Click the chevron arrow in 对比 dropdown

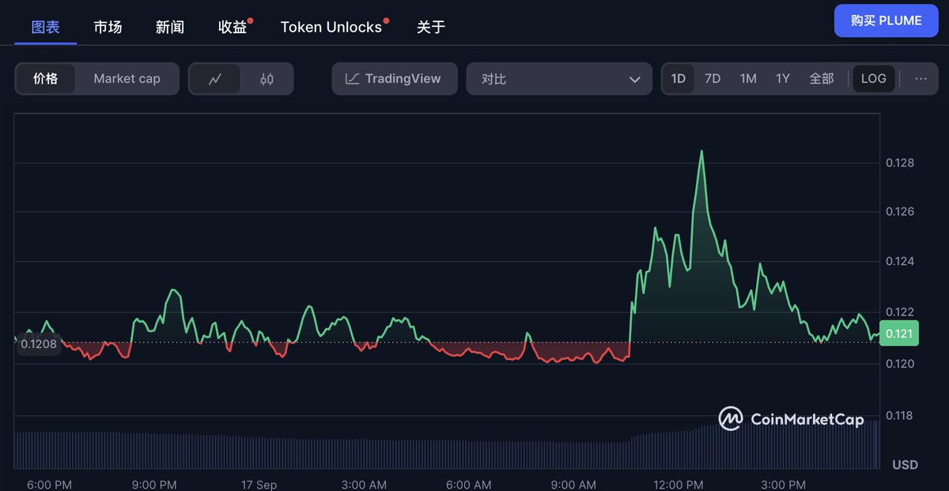coord(634,80)
